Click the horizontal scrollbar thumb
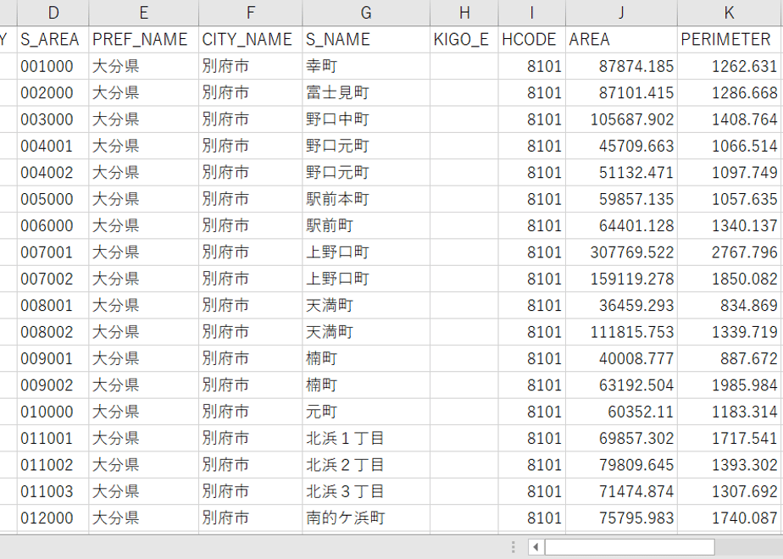Viewport: 783px width, 559px height. pos(629,547)
